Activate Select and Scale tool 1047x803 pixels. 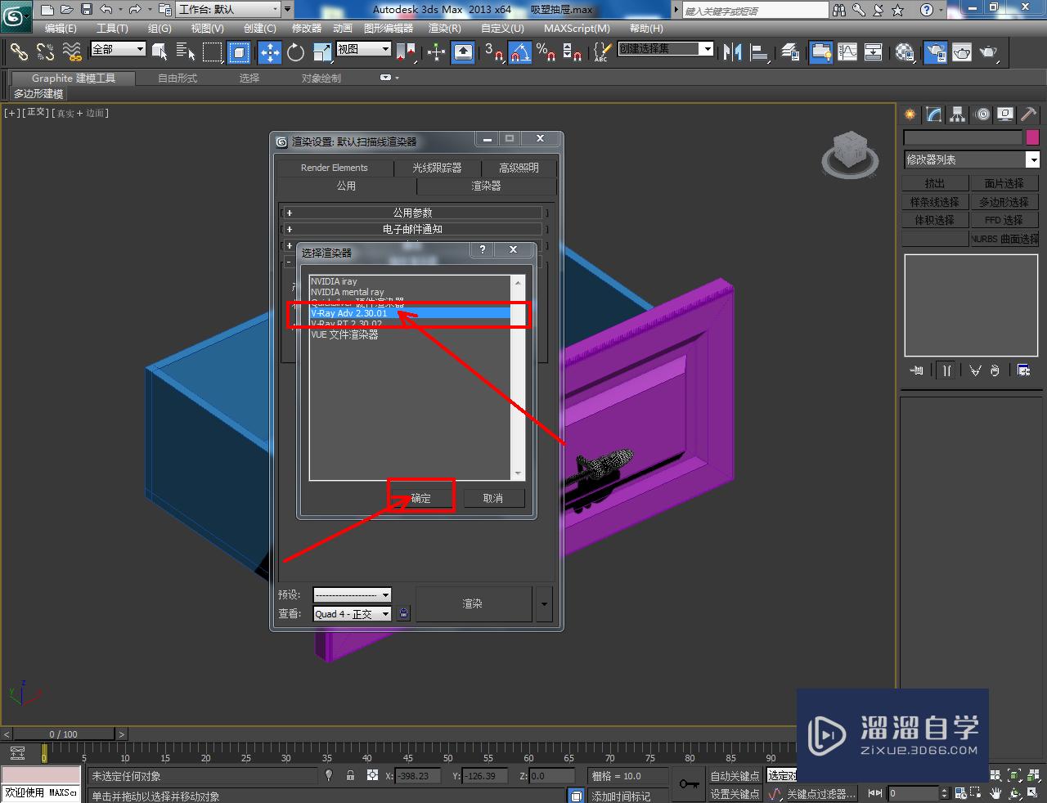click(322, 52)
